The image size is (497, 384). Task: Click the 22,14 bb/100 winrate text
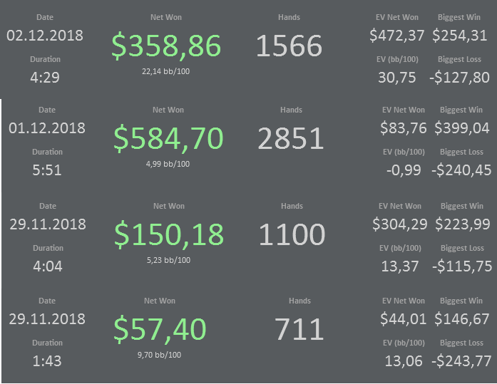pyautogui.click(x=165, y=71)
